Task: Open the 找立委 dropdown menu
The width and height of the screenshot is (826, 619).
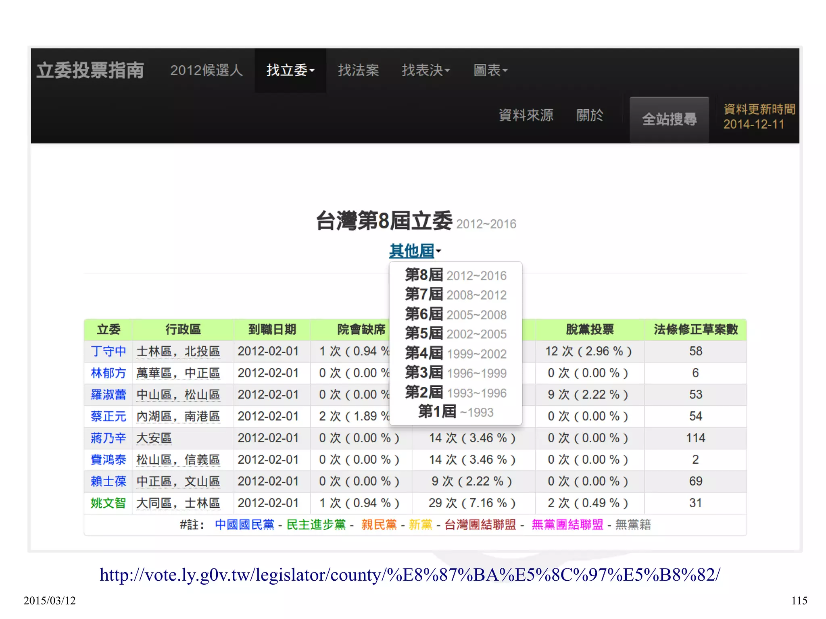Action: (290, 71)
